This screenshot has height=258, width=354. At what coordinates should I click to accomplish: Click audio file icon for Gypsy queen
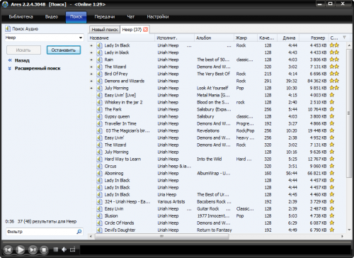pyautogui.click(x=99, y=116)
